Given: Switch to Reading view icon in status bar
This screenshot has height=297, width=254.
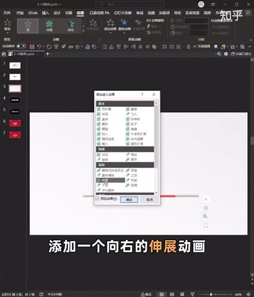Looking at the screenshot, I should tap(182, 295).
